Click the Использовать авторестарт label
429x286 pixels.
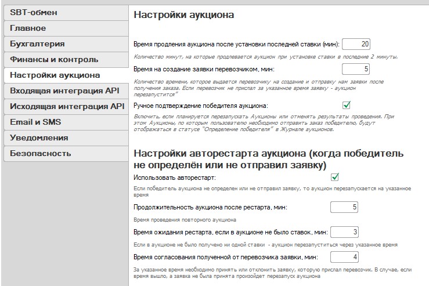pos(175,178)
